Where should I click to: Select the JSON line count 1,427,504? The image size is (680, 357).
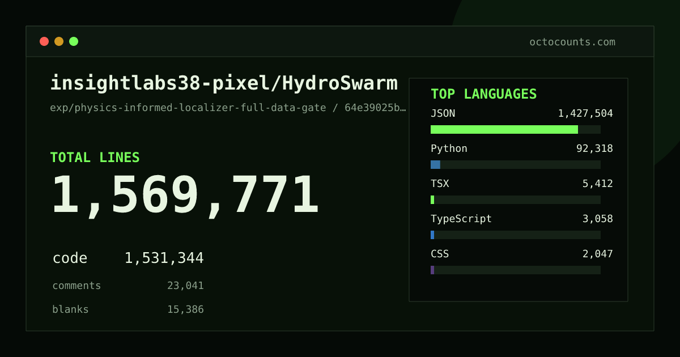585,113
